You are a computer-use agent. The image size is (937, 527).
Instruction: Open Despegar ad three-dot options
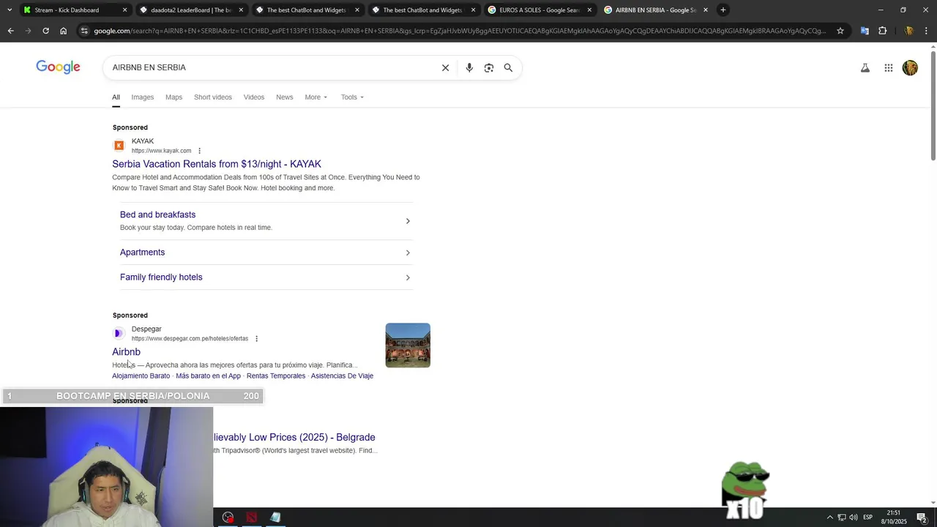[x=256, y=339]
